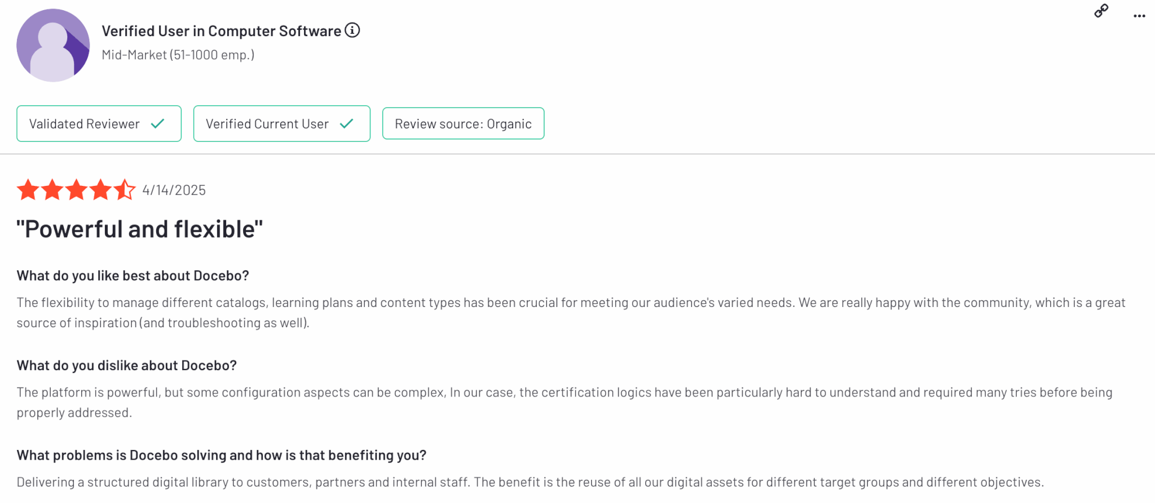Click the "What problems is Docebo solving" heading
This screenshot has width=1155, height=503.
[221, 455]
